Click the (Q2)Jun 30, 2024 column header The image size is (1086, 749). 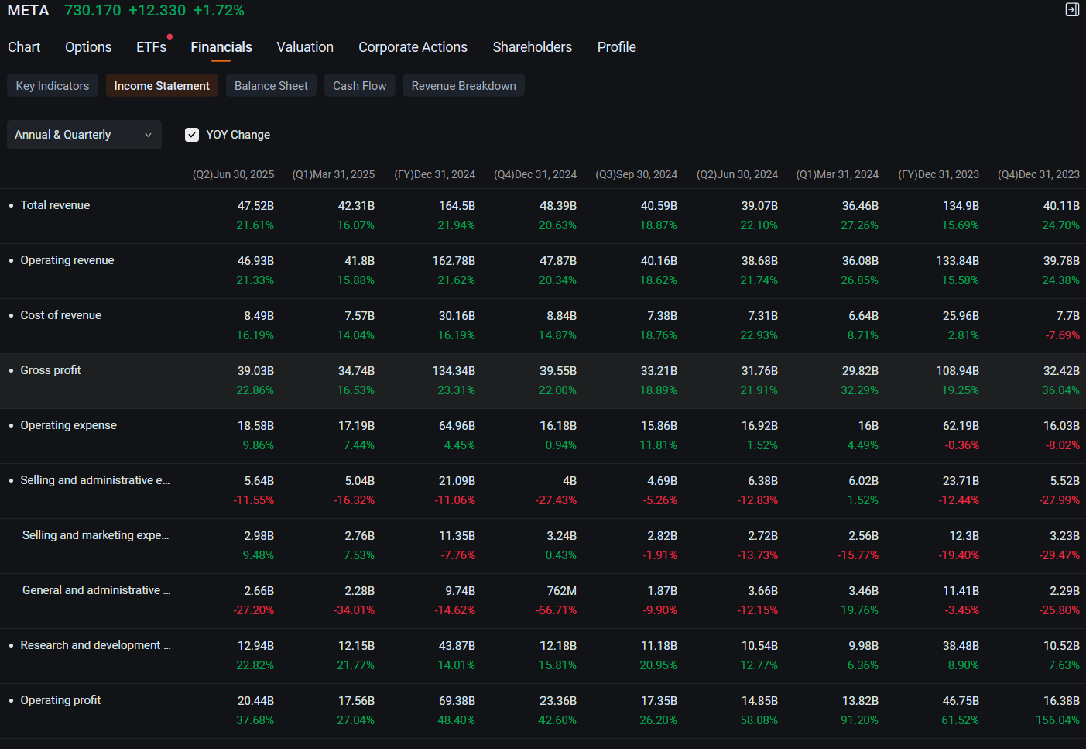pos(737,175)
